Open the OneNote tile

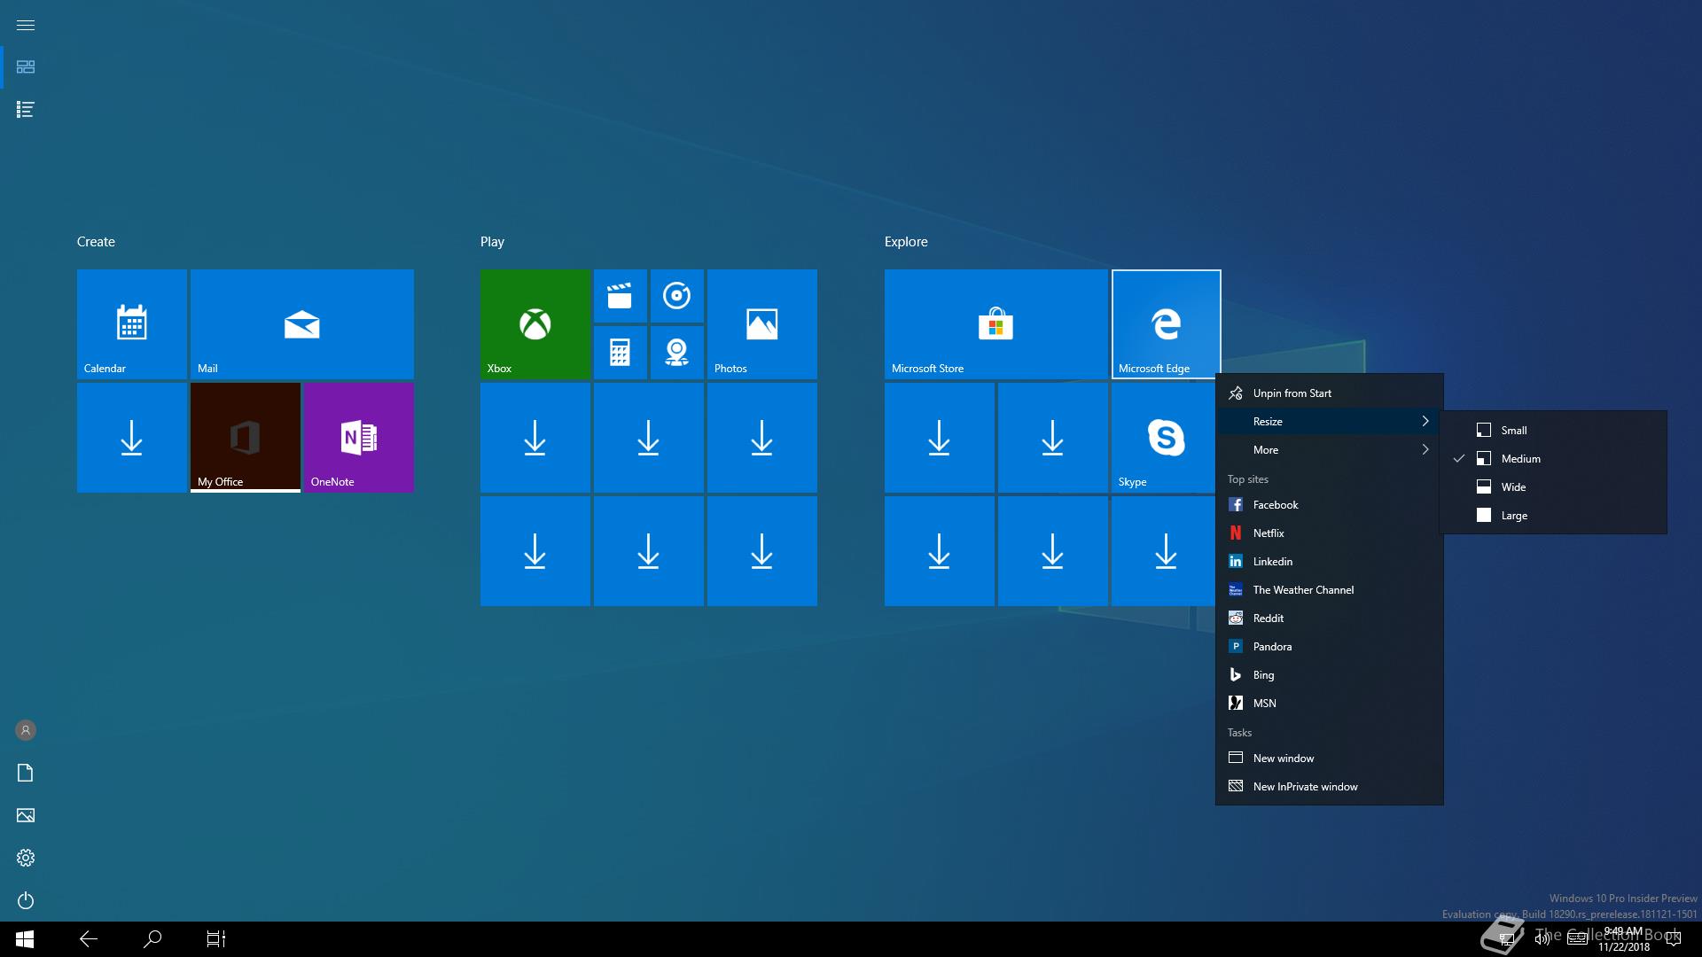point(358,438)
